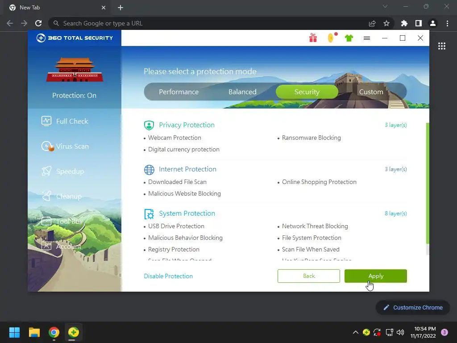Screen dimensions: 457x343
Task: Open Speedup in sidebar
Action: point(62,171)
